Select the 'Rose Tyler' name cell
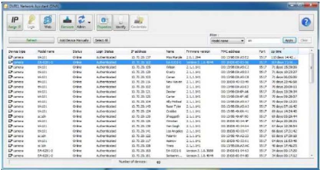The width and height of the screenshot is (320, 170). click(x=172, y=106)
